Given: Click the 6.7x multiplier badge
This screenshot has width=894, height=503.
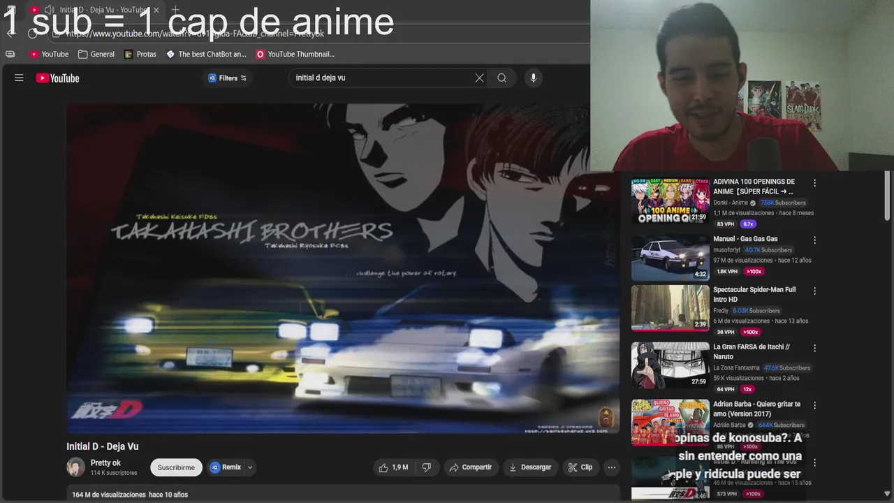Looking at the screenshot, I should [748, 224].
